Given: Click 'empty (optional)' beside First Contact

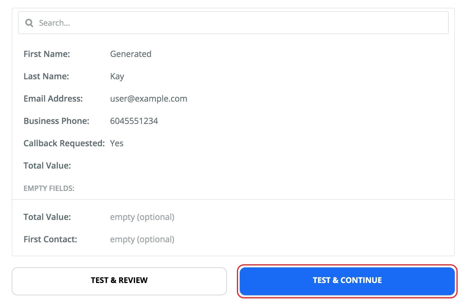Looking at the screenshot, I should pos(142,239).
